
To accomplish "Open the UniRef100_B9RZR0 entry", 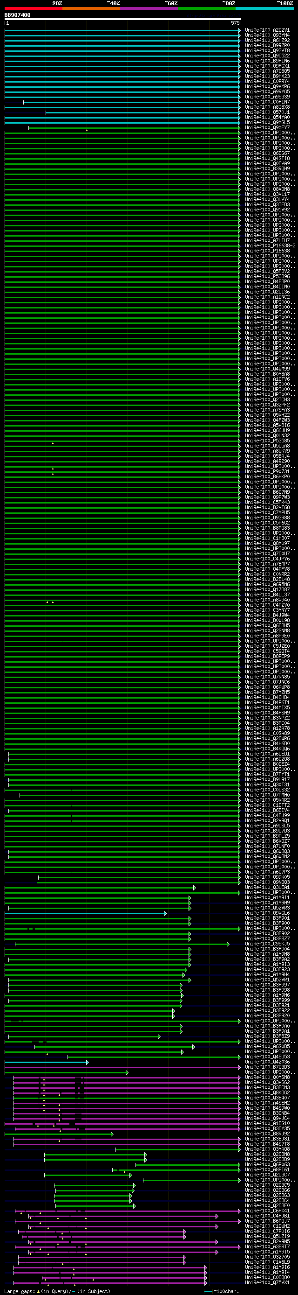I will (267, 45).
